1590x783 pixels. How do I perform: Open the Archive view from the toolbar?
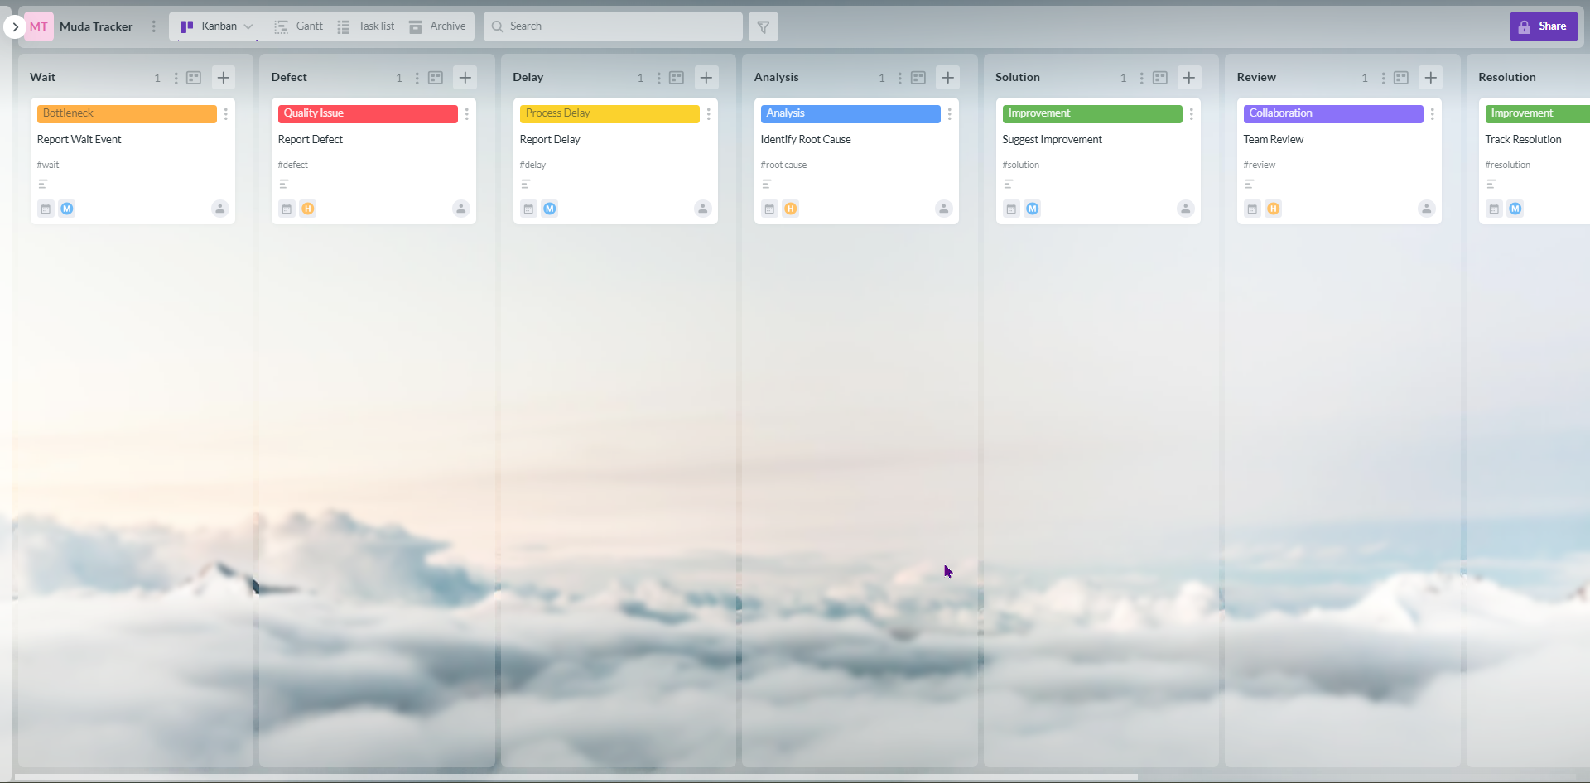(x=437, y=26)
